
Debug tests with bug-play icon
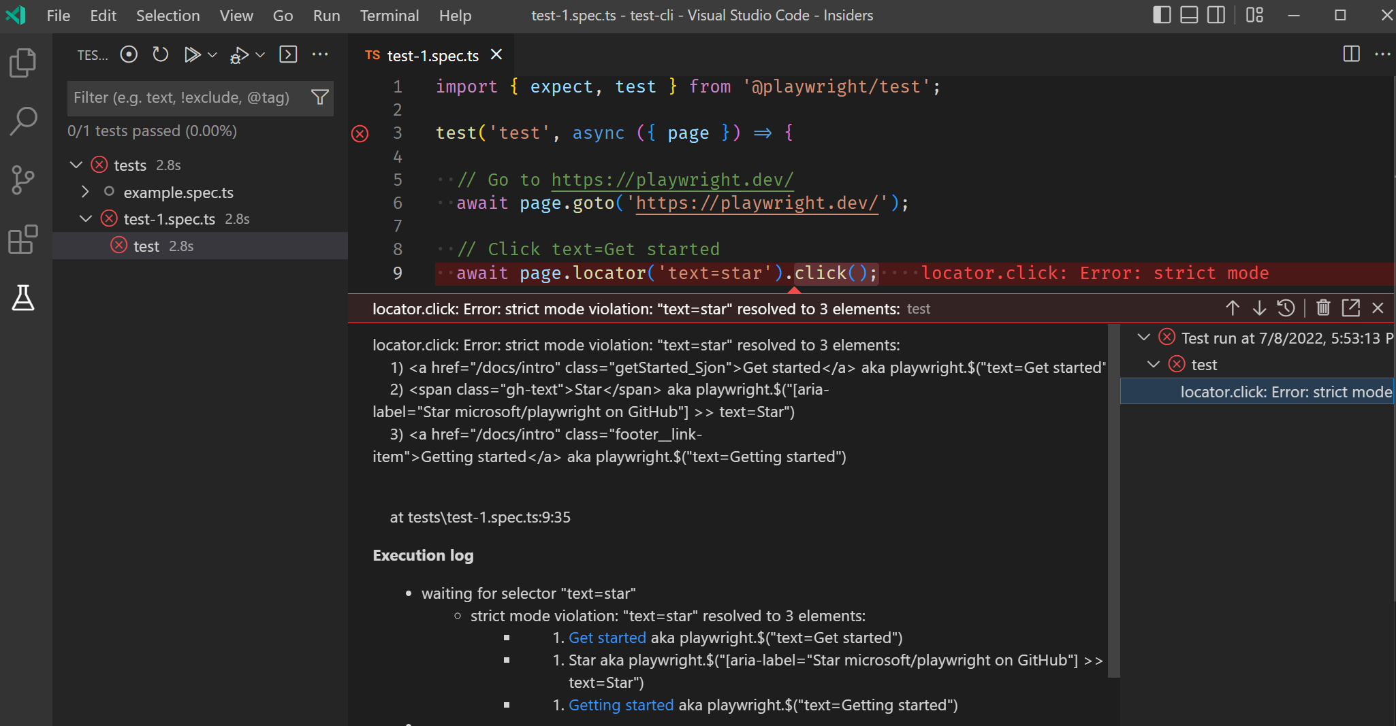tap(239, 55)
